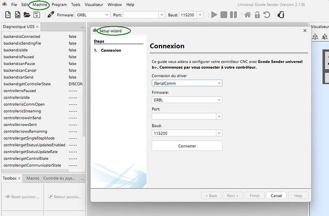
Task: Pause streaming with the pause icon
Action: pyautogui.click(x=233, y=15)
